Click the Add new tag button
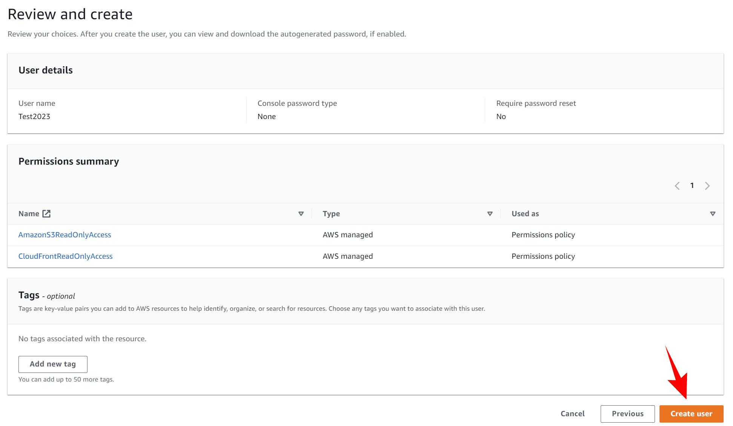This screenshot has height=426, width=733. tap(53, 364)
